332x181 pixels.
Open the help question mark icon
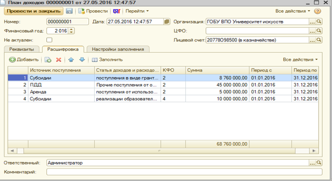tap(317, 11)
